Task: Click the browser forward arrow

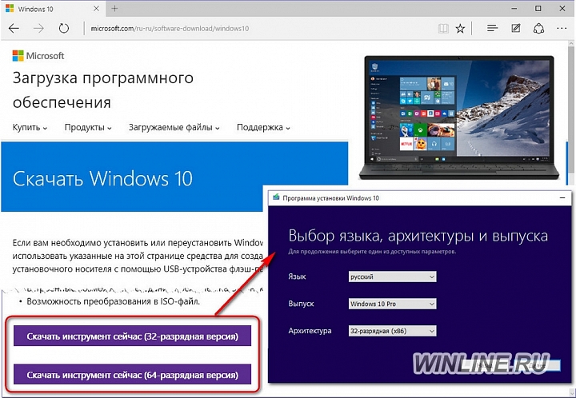Action: click(38, 28)
